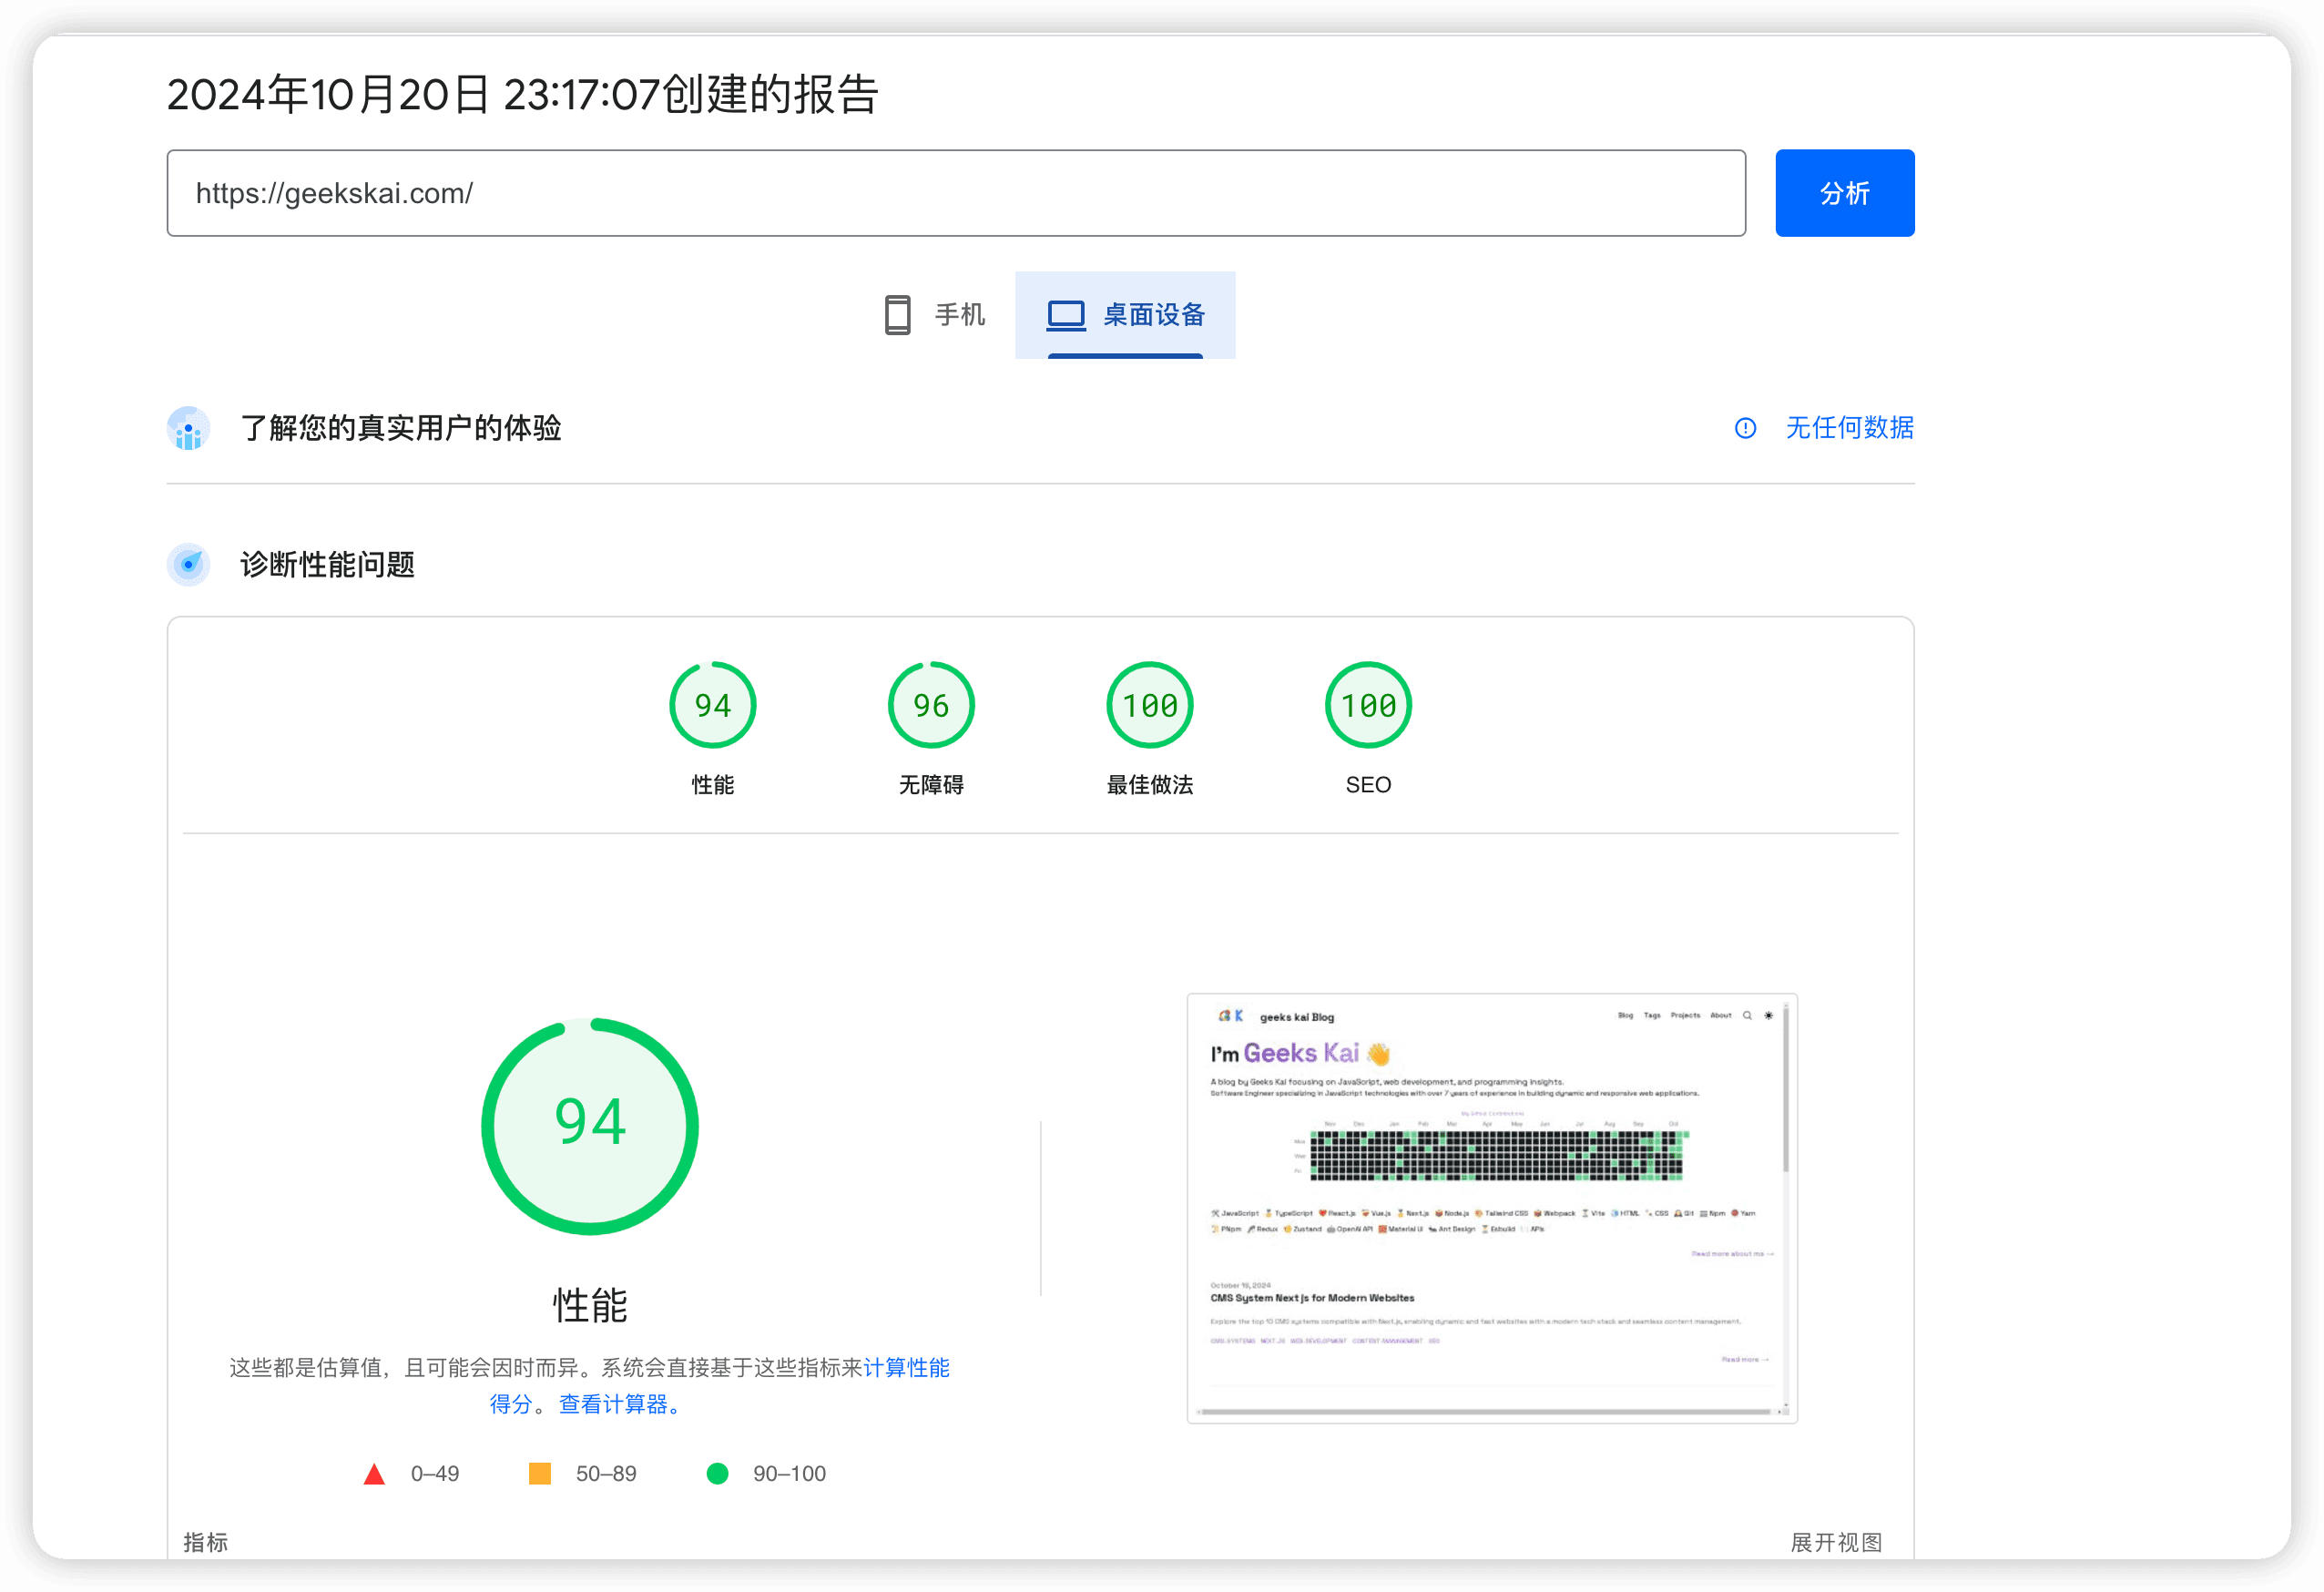Select the 性能 score gauge showing 94
Screen dimensions: 2324x1592
click(712, 704)
